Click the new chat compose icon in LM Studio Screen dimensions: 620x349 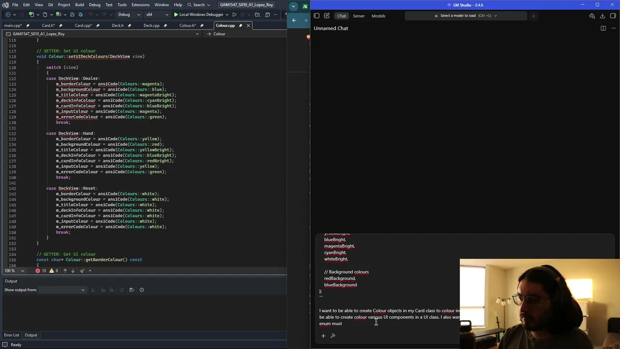327,16
